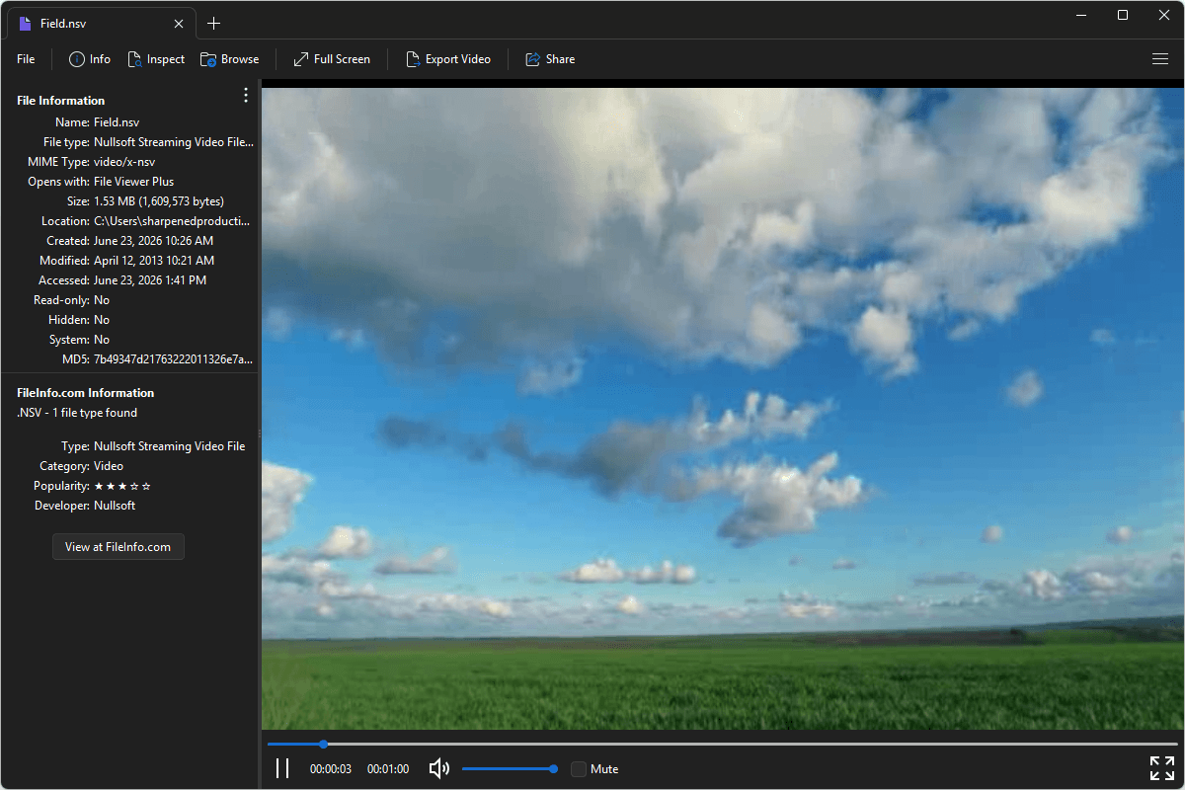Click '.NSV - 1 file type found'
This screenshot has width=1185, height=790.
(77, 413)
